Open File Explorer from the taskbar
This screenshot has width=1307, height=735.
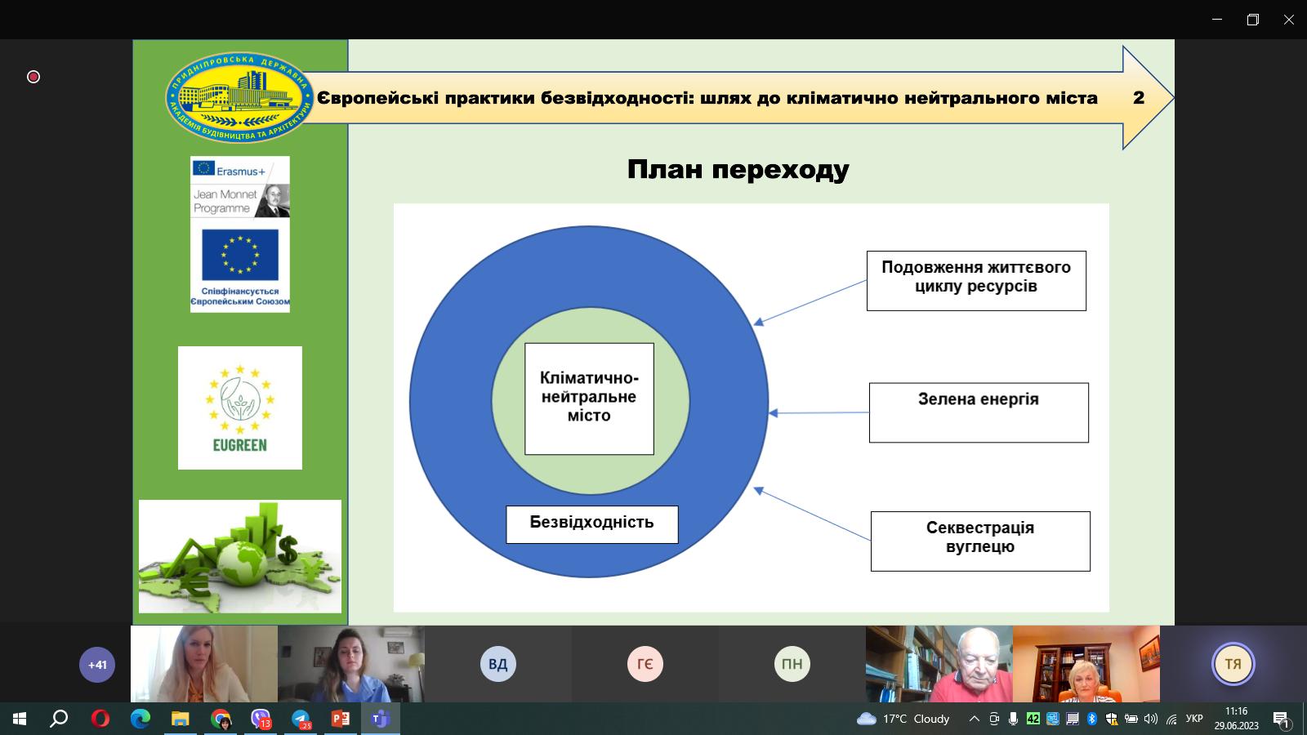click(180, 719)
